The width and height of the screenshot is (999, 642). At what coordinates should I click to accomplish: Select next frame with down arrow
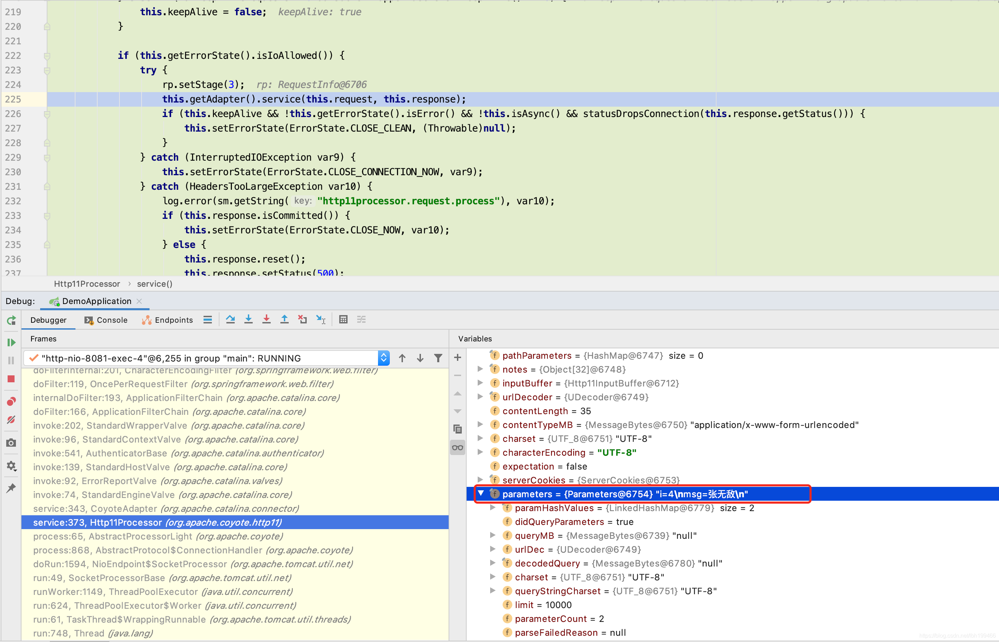[420, 358]
